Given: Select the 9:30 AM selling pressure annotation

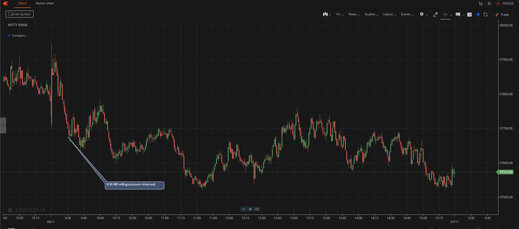Looking at the screenshot, I should pyautogui.click(x=135, y=185).
